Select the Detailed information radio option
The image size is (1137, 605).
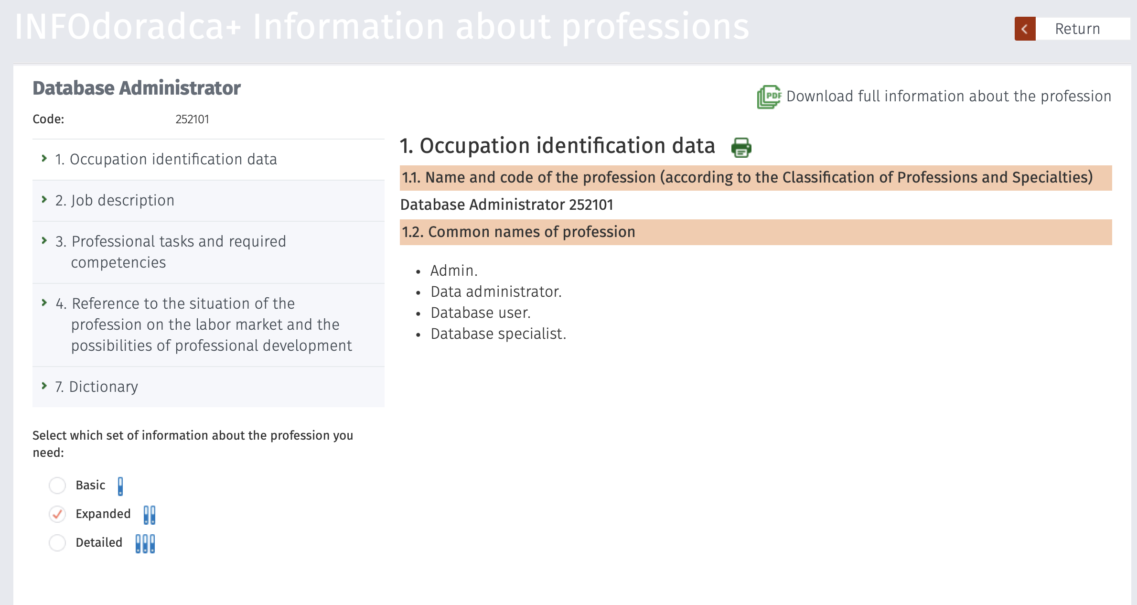[57, 543]
